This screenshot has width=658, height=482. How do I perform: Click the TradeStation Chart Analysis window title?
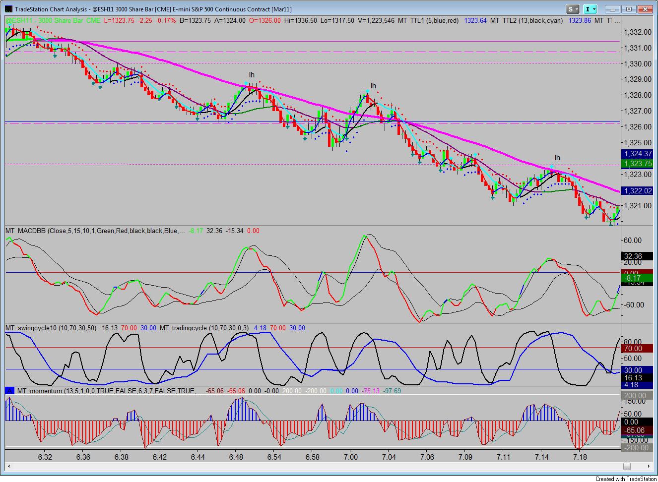point(153,9)
